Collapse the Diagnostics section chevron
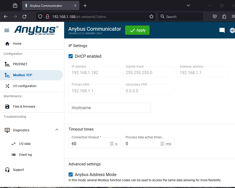Image resolution: width=235 pixels, height=188 pixels. pos(57,130)
